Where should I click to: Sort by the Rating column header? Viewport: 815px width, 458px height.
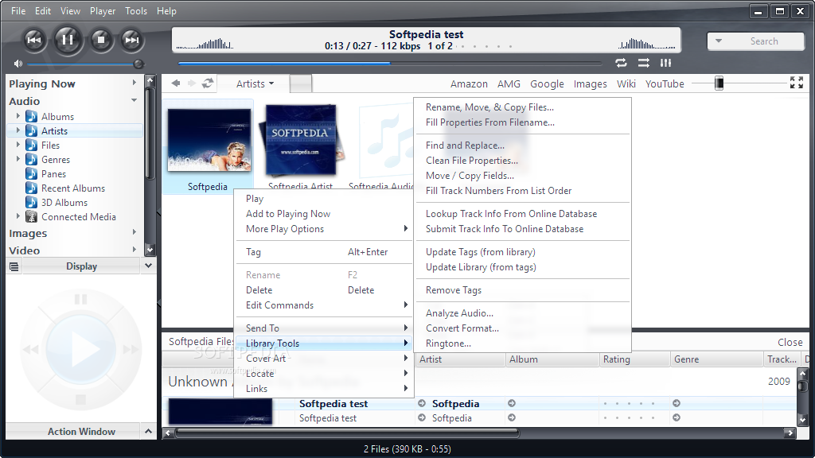coord(634,359)
